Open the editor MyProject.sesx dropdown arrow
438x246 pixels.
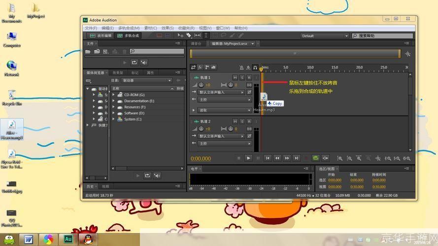click(x=253, y=43)
